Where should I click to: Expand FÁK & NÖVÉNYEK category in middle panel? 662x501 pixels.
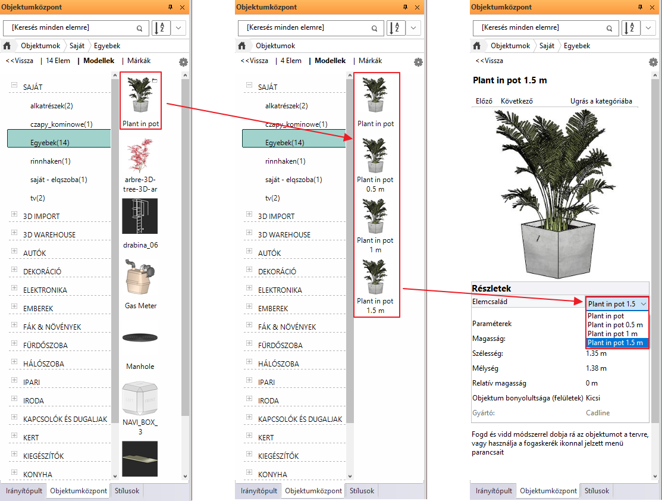tap(249, 326)
